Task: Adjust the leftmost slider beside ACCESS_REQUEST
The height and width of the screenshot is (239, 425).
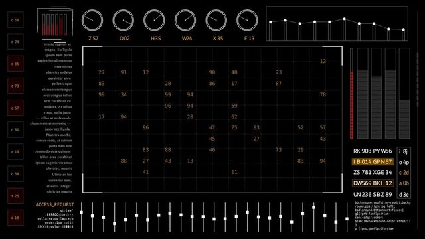Action: [81, 212]
